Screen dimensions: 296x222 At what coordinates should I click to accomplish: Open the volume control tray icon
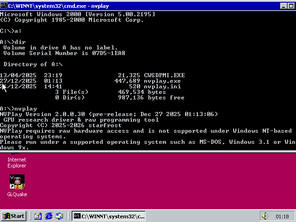click(265, 216)
